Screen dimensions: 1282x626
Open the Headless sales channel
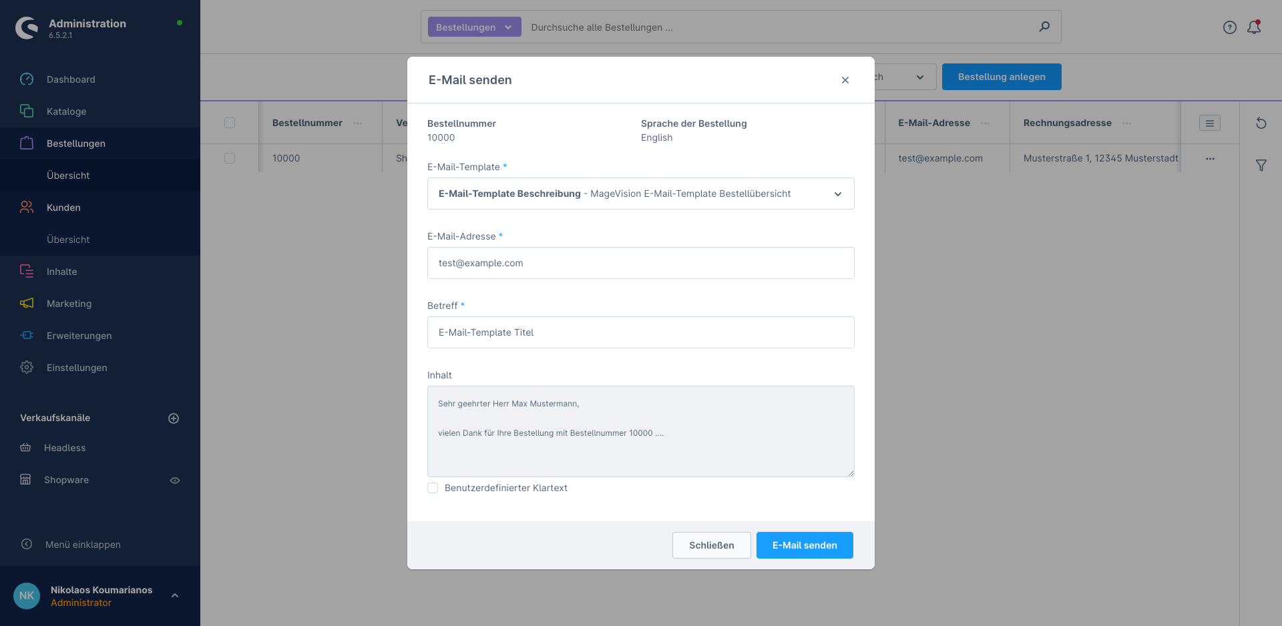[65, 448]
